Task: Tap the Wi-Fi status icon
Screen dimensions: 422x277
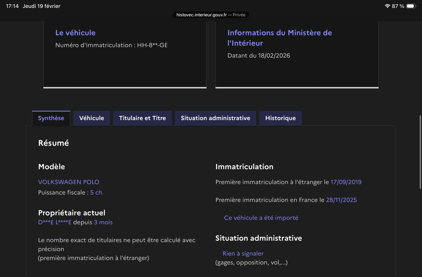Action: (388, 6)
